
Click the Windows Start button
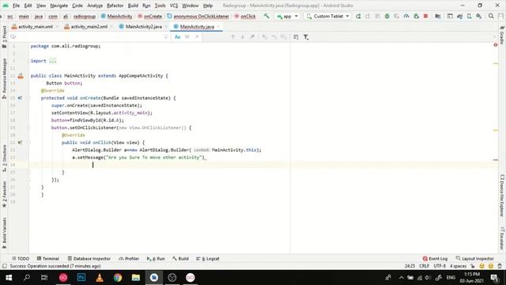(9, 278)
